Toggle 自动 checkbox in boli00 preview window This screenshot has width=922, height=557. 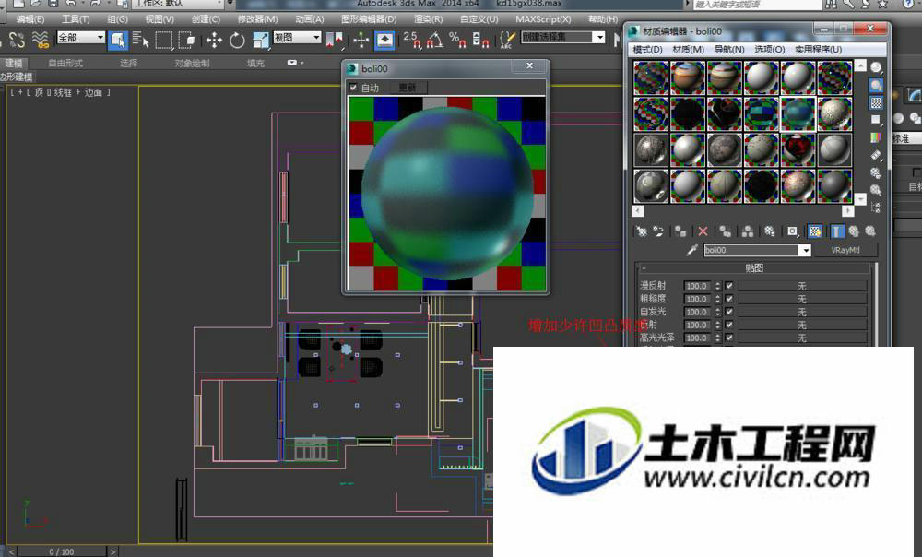coord(353,88)
